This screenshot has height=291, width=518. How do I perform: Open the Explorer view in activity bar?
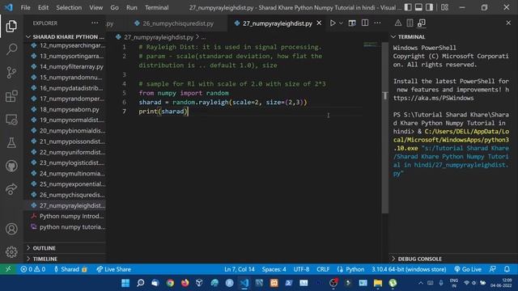(x=11, y=26)
